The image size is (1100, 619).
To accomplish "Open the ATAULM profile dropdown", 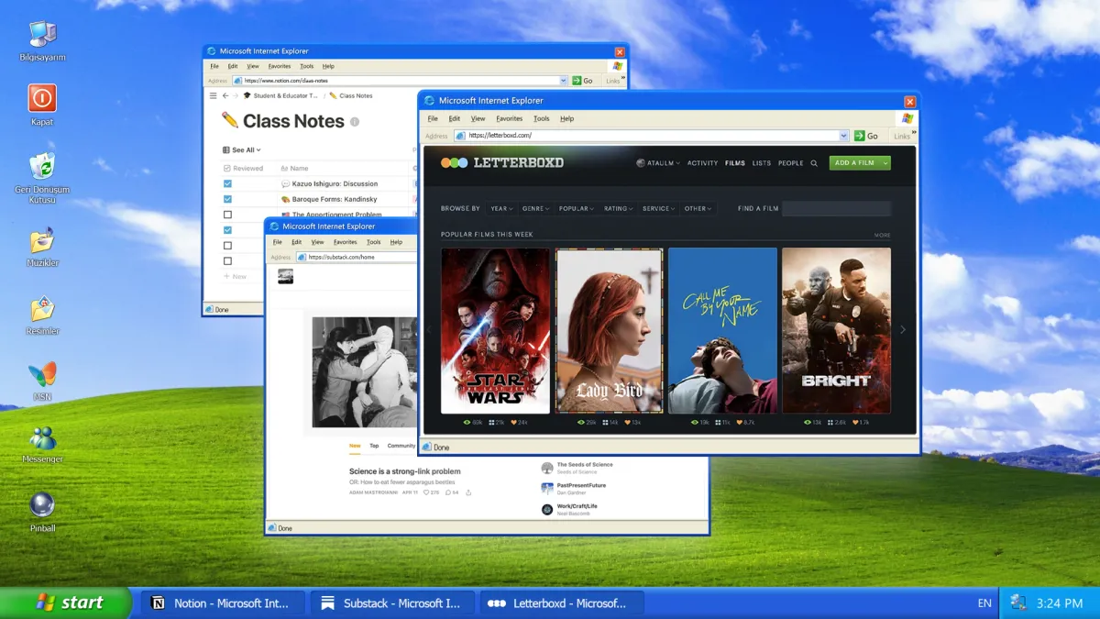I will [658, 163].
